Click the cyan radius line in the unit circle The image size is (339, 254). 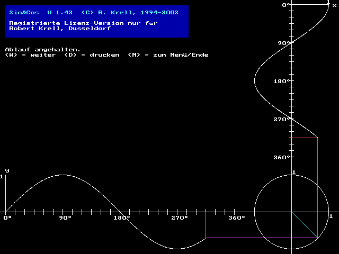click(305, 225)
